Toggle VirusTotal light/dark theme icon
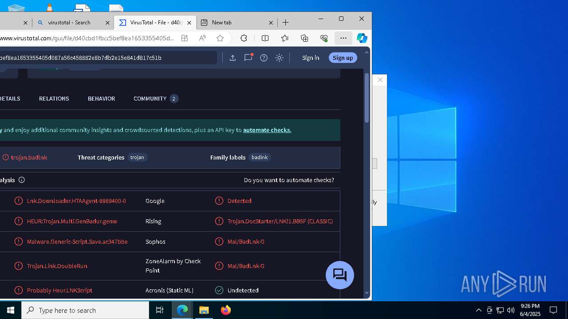This screenshot has width=568, height=319. (279, 58)
